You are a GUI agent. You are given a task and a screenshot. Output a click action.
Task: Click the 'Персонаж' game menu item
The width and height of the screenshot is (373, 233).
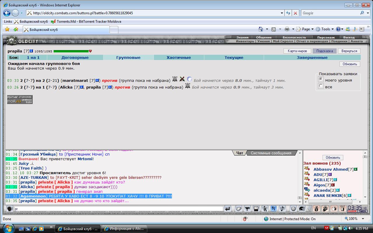(x=326, y=37)
